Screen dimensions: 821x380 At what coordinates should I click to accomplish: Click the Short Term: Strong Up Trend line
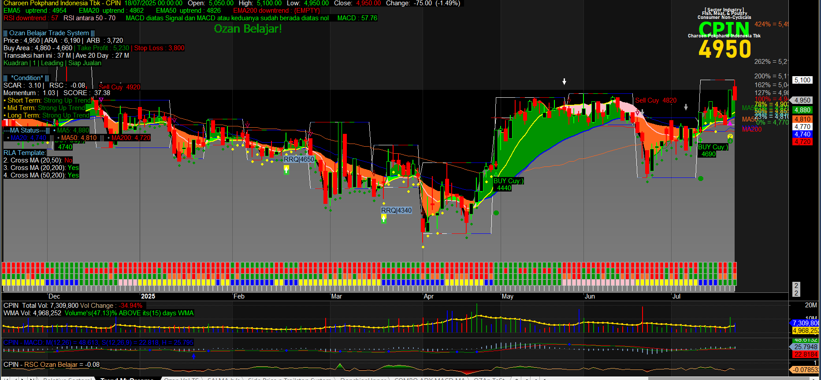coord(47,100)
